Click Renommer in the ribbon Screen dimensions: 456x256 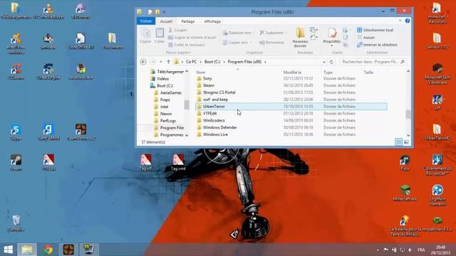pyautogui.click(x=271, y=43)
